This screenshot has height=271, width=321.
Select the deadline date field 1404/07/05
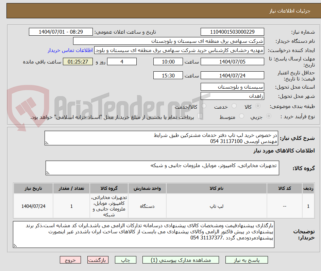pyautogui.click(x=233, y=61)
